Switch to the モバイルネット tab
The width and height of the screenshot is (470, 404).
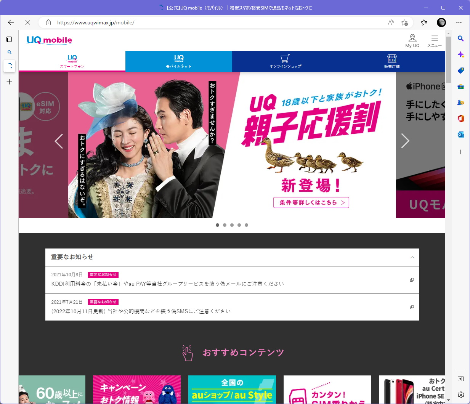pyautogui.click(x=179, y=61)
